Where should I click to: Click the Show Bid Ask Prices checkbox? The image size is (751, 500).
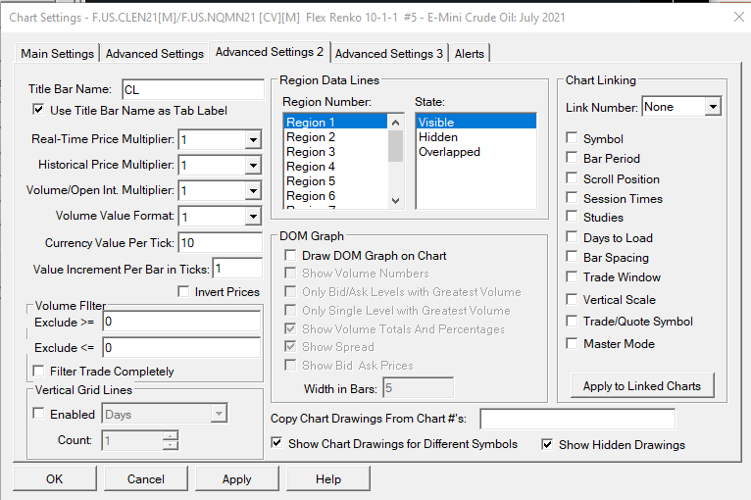(x=290, y=366)
